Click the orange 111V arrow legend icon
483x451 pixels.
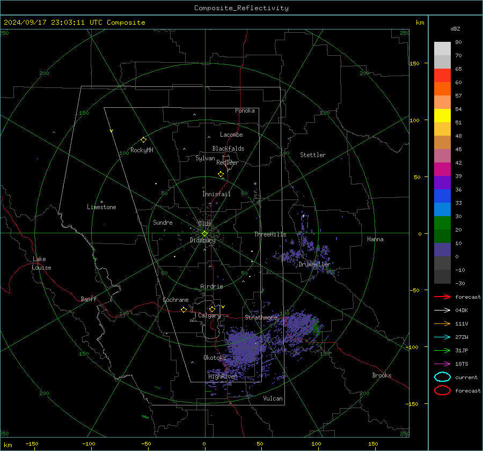[442, 323]
